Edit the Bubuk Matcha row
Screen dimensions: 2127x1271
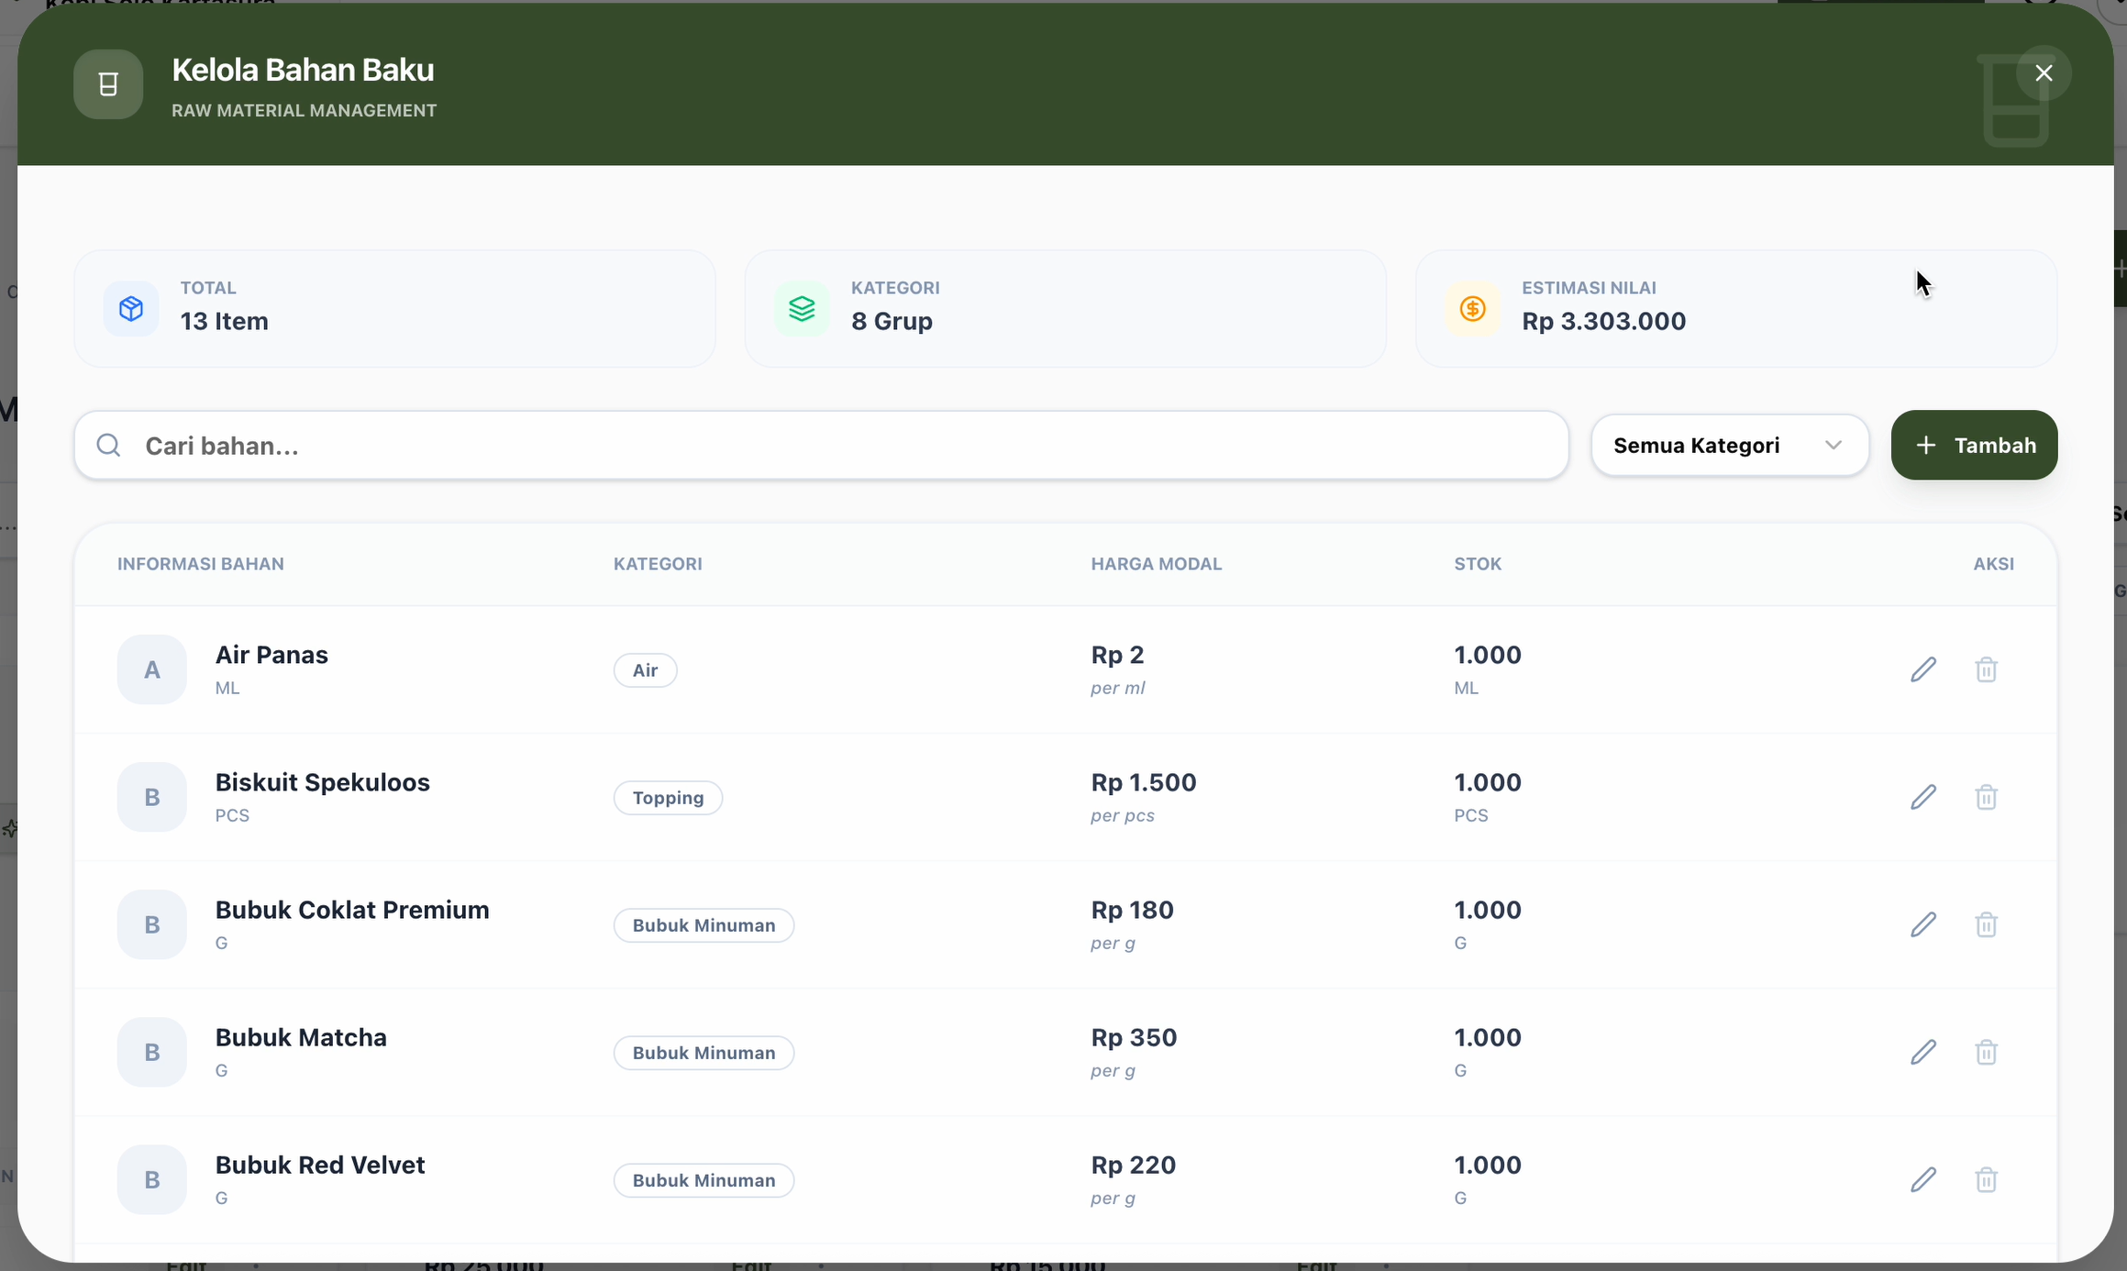(x=1923, y=1052)
